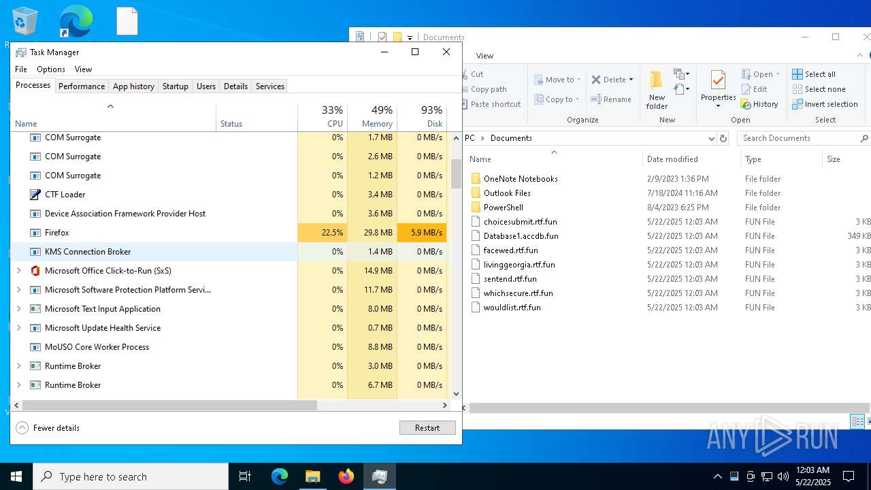Click the History icon in ribbon
871x490 pixels.
click(x=746, y=104)
